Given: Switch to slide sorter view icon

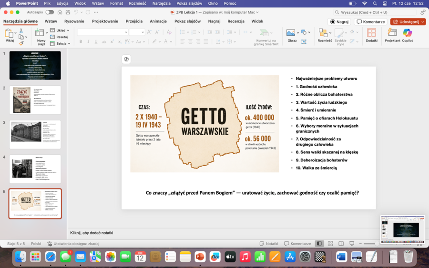Looking at the screenshot, I should point(330,243).
